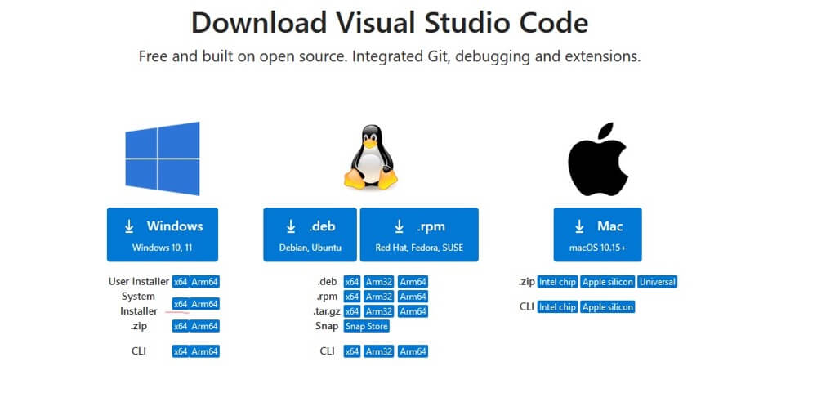Open the Snap Store link
This screenshot has height=411, width=817.
(366, 326)
